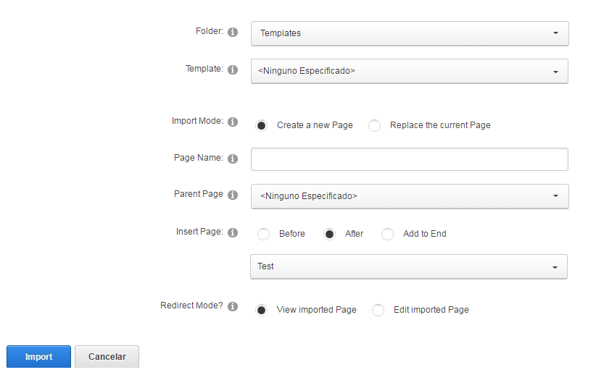Viewport: 596px width, 375px height.
Task: Click the Insert Page info icon
Action: [x=233, y=232]
